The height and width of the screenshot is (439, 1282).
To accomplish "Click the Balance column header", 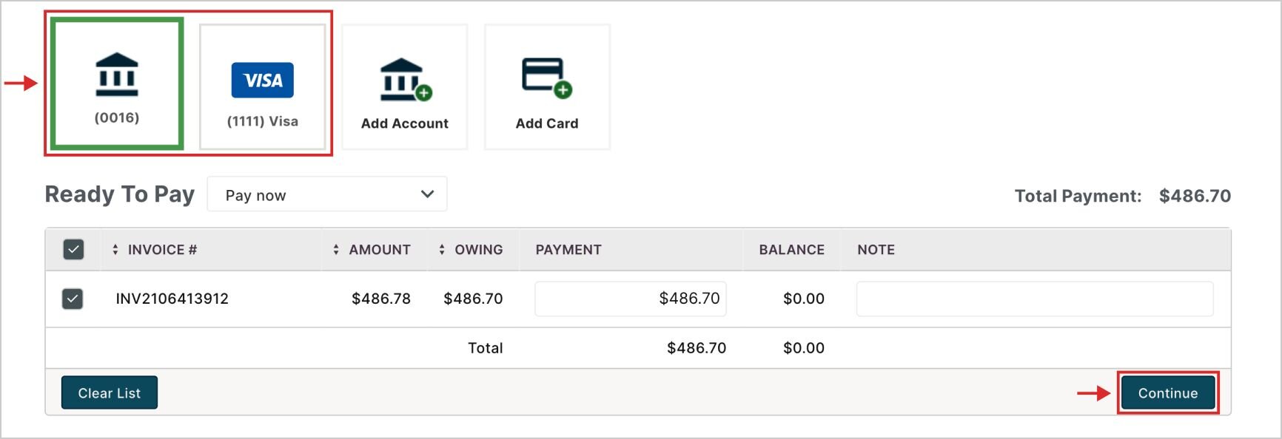I will [x=791, y=250].
